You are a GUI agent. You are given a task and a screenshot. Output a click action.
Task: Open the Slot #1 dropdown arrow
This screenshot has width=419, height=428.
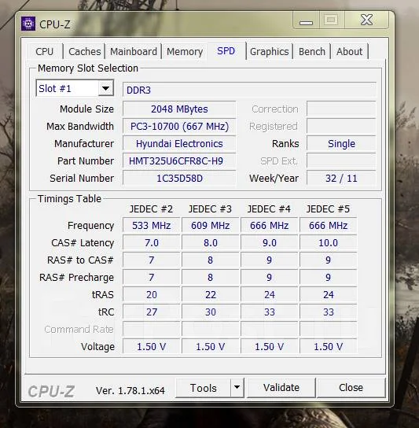point(105,88)
